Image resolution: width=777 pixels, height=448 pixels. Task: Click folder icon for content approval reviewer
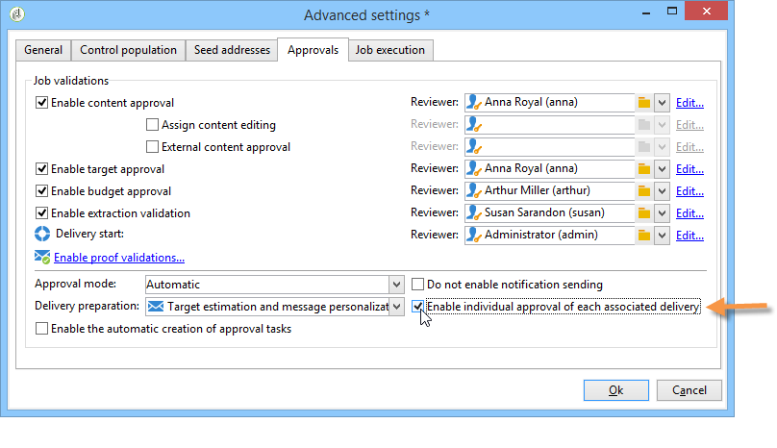(644, 103)
